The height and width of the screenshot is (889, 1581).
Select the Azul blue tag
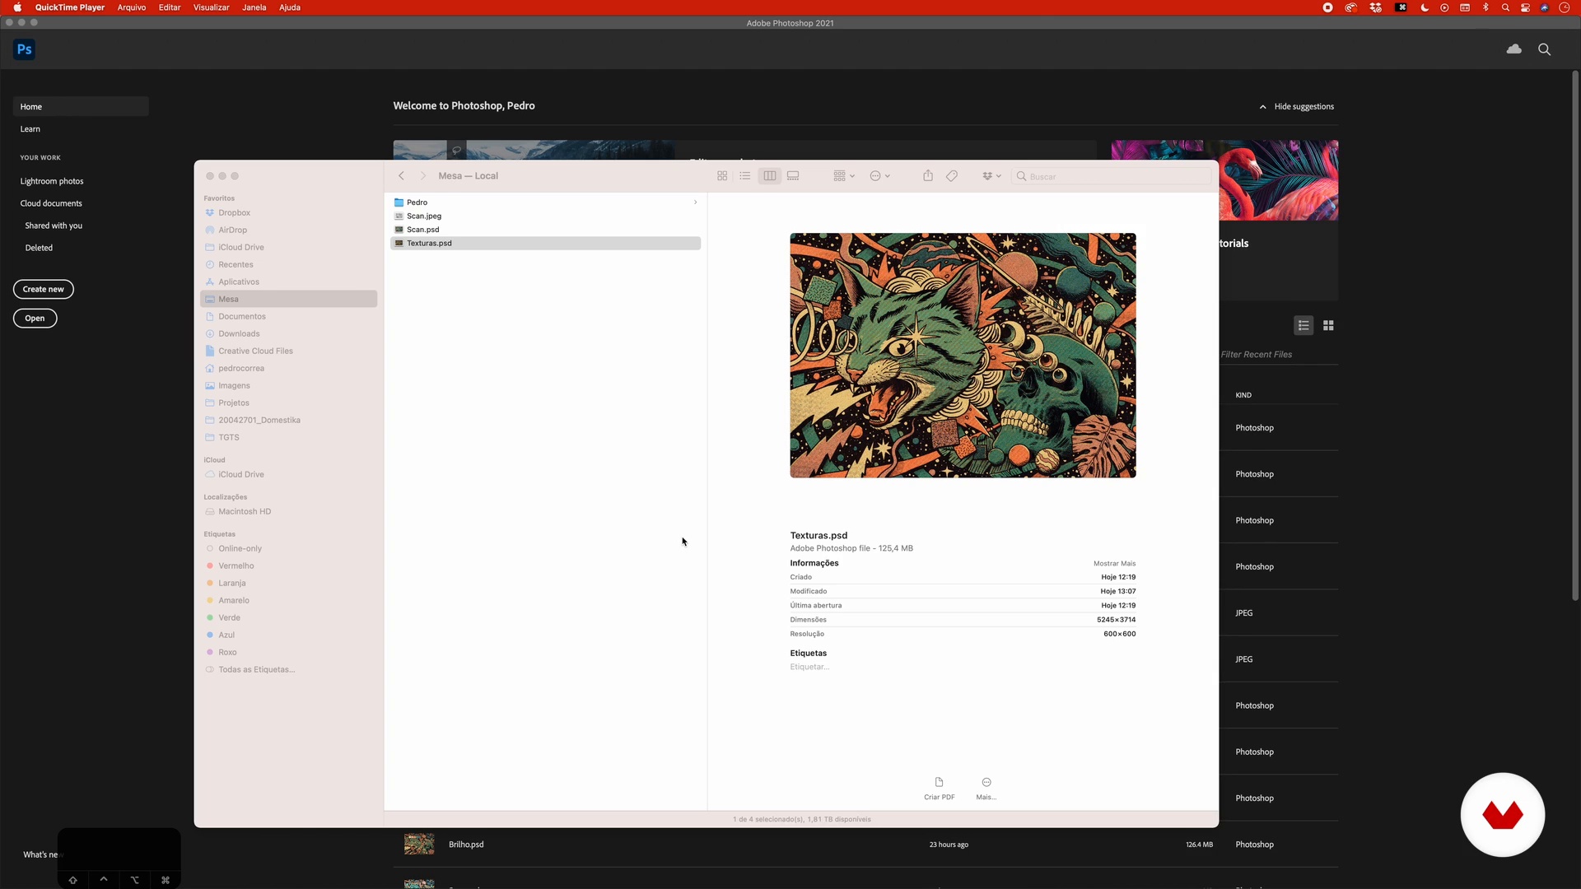click(288, 635)
